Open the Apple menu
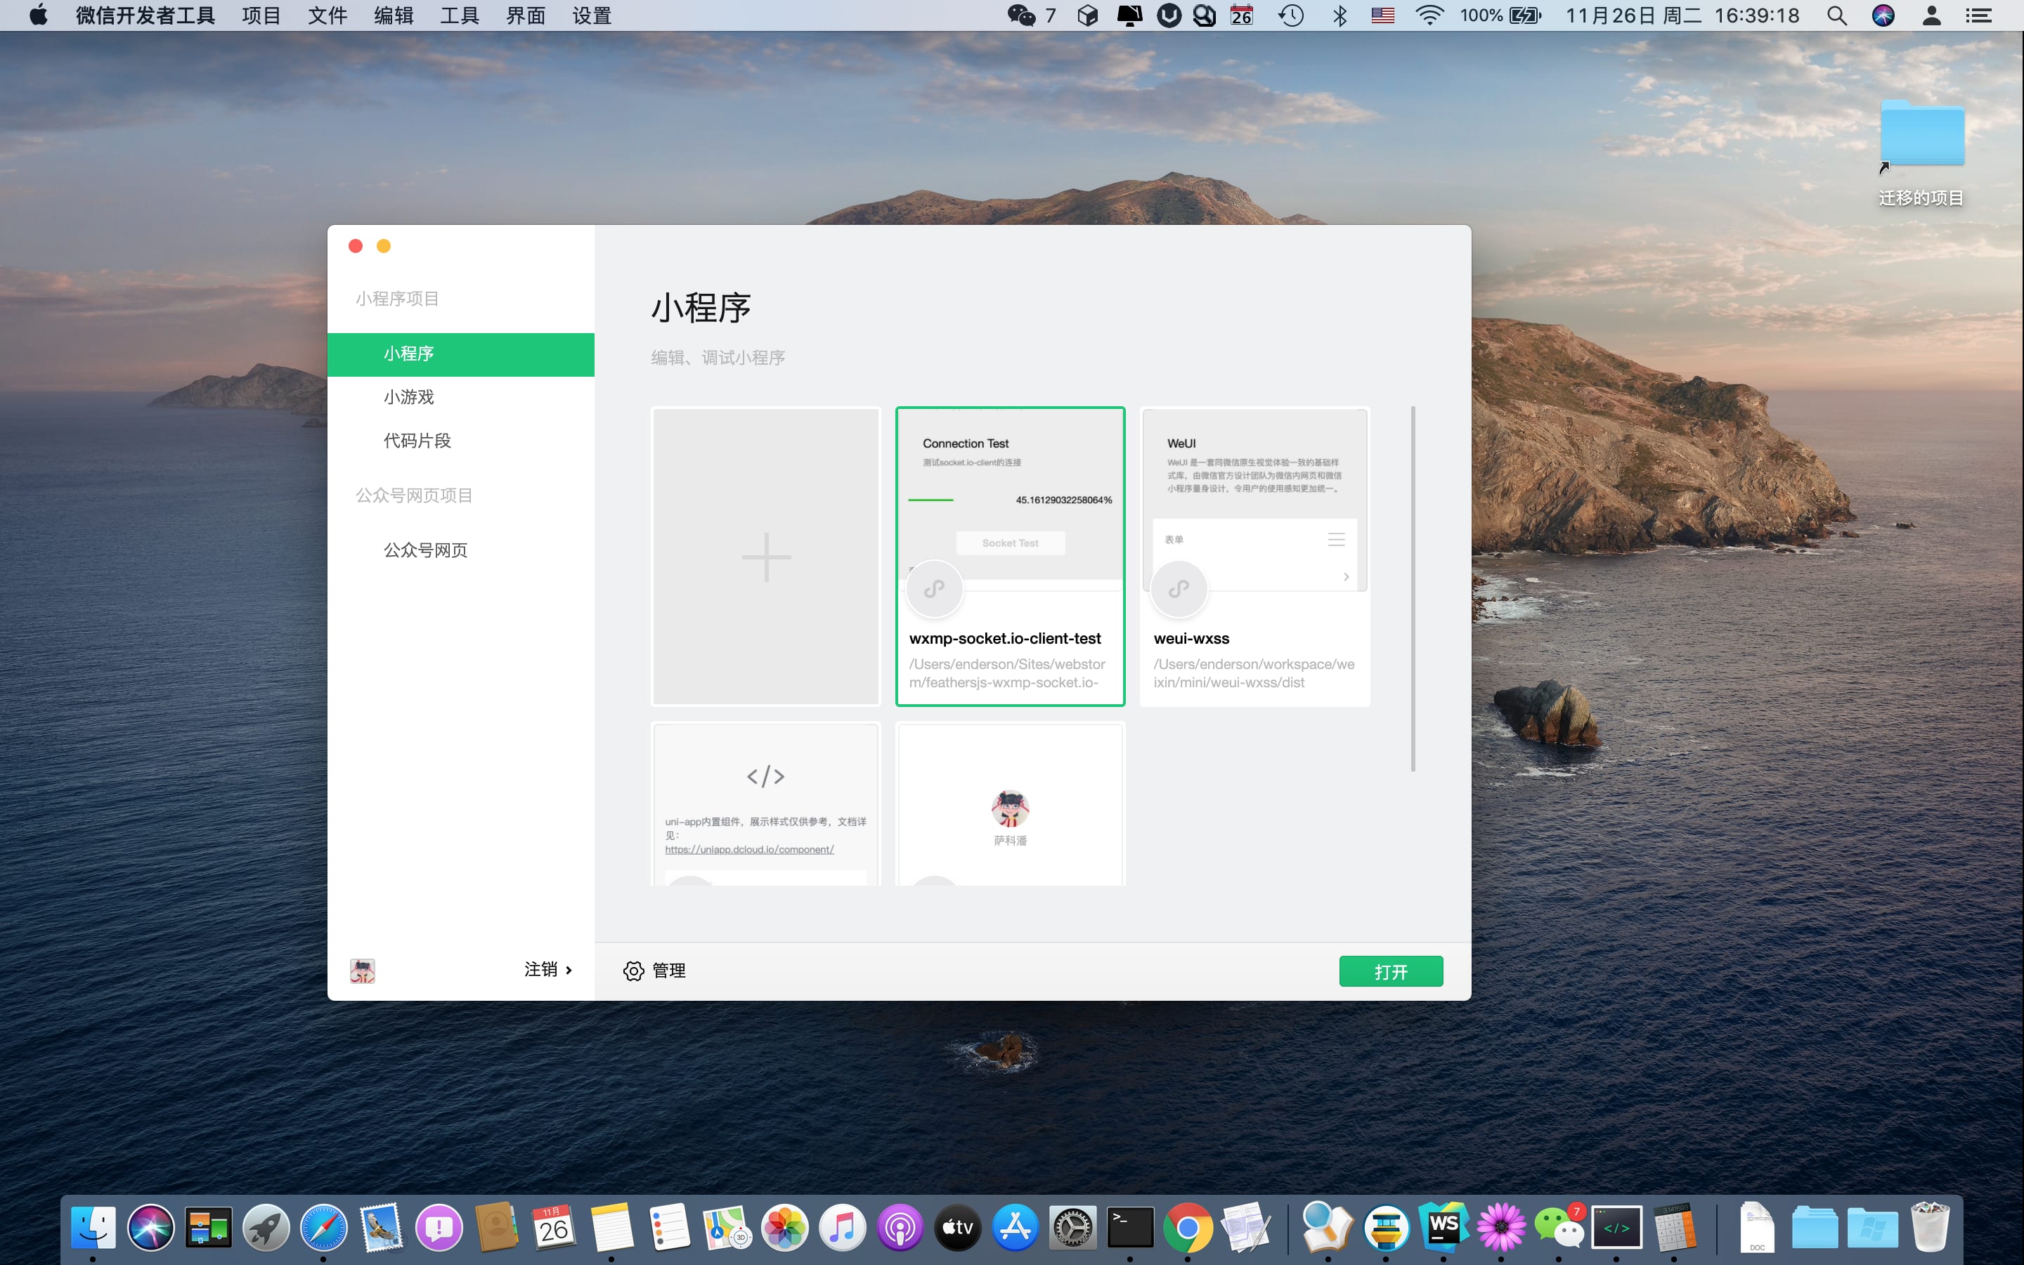This screenshot has width=2024, height=1265. [39, 15]
